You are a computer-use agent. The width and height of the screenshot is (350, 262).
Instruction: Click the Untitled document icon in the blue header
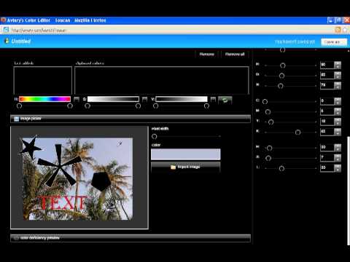pos(7,41)
